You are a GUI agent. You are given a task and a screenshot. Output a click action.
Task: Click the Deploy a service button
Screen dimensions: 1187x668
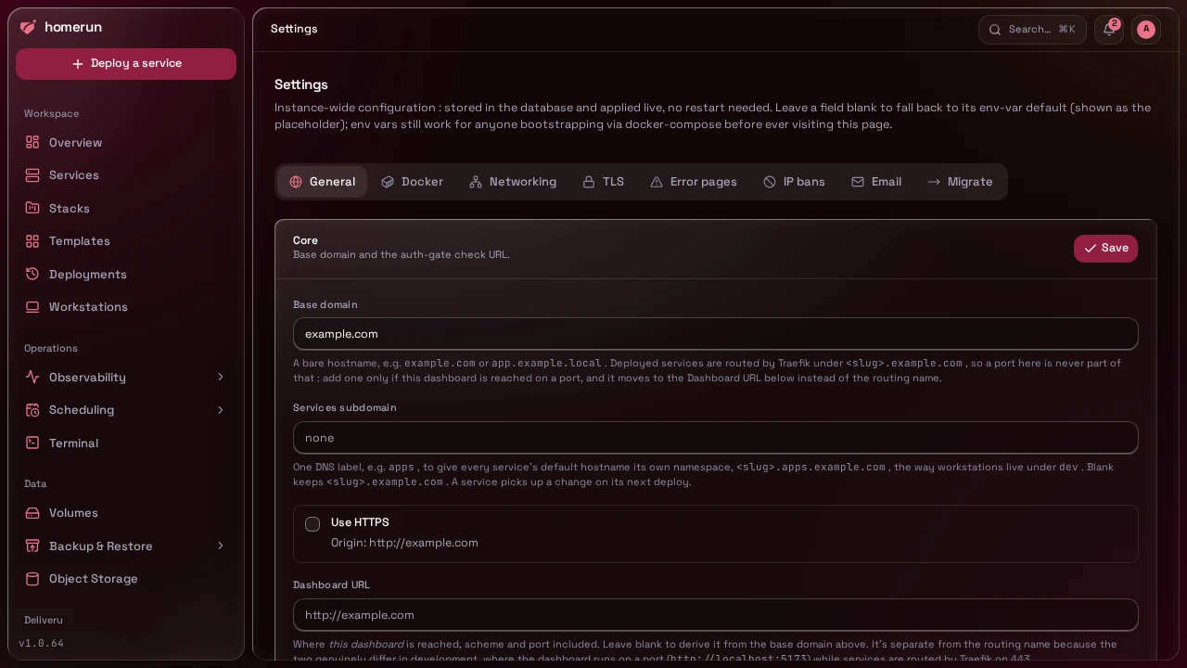[x=126, y=64]
